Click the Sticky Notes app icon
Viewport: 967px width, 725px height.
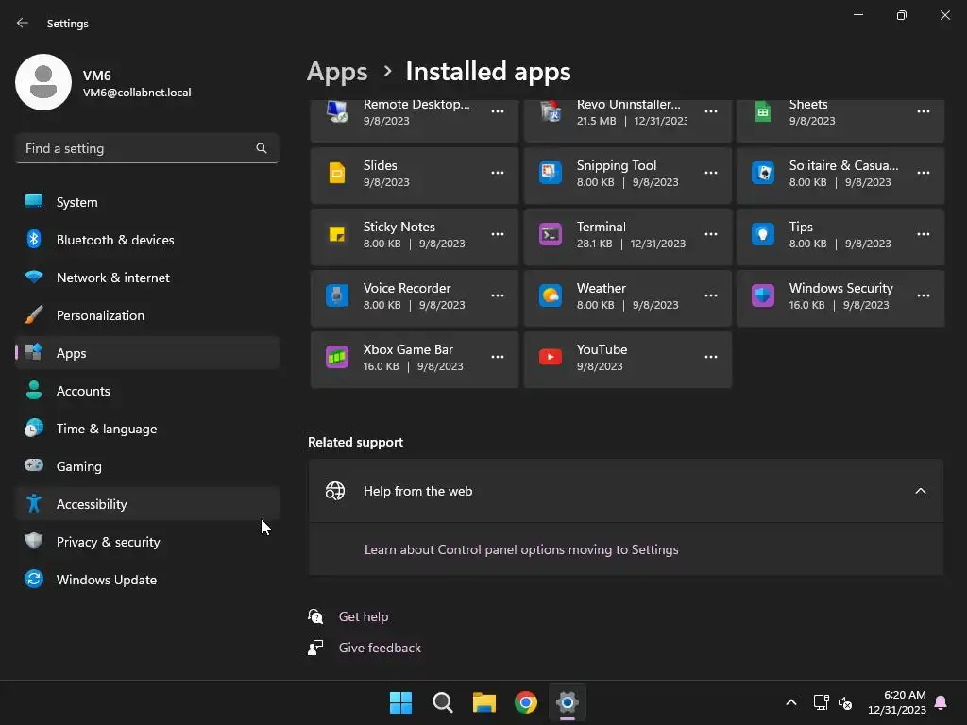[x=337, y=235]
